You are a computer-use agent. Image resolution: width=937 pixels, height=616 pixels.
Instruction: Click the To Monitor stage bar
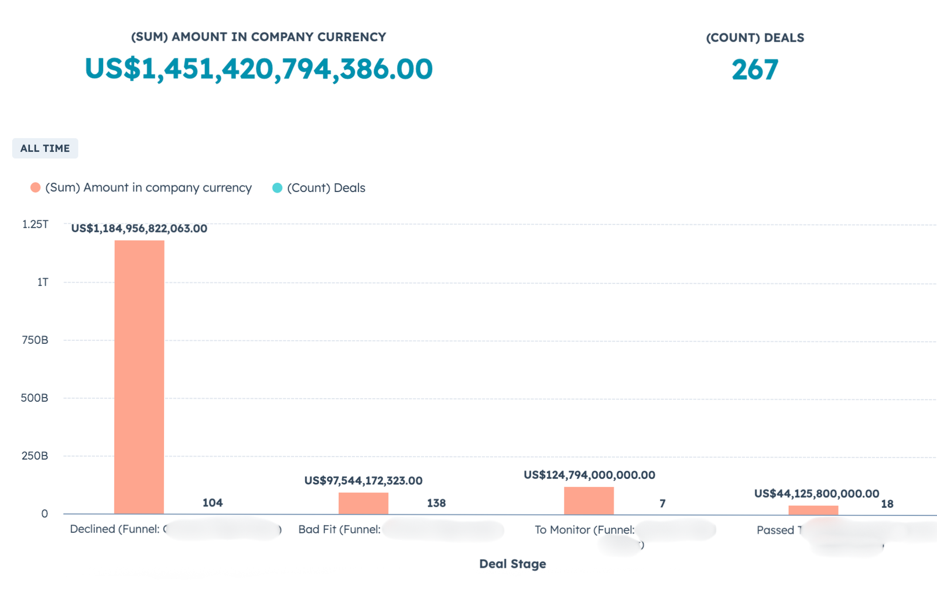click(587, 501)
